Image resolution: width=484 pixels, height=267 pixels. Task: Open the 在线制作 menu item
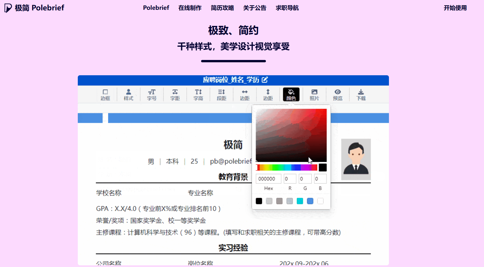(x=190, y=8)
